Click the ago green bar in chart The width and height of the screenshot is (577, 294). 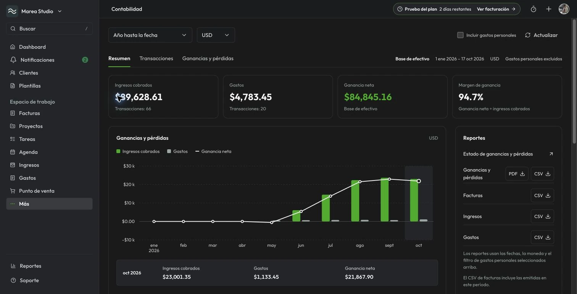click(355, 201)
